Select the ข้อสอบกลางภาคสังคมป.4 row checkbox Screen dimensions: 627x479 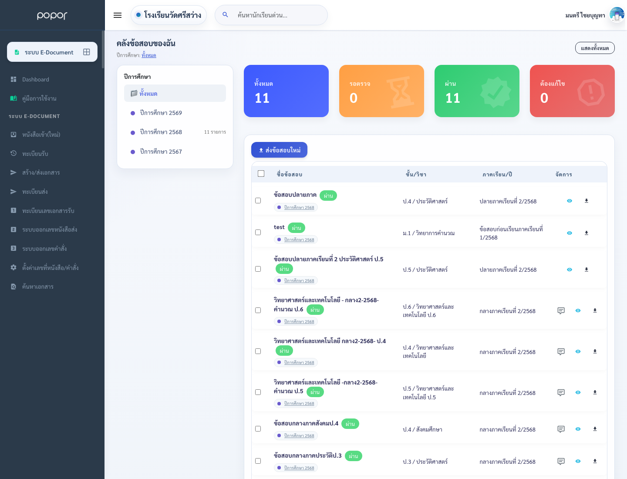pyautogui.click(x=258, y=429)
